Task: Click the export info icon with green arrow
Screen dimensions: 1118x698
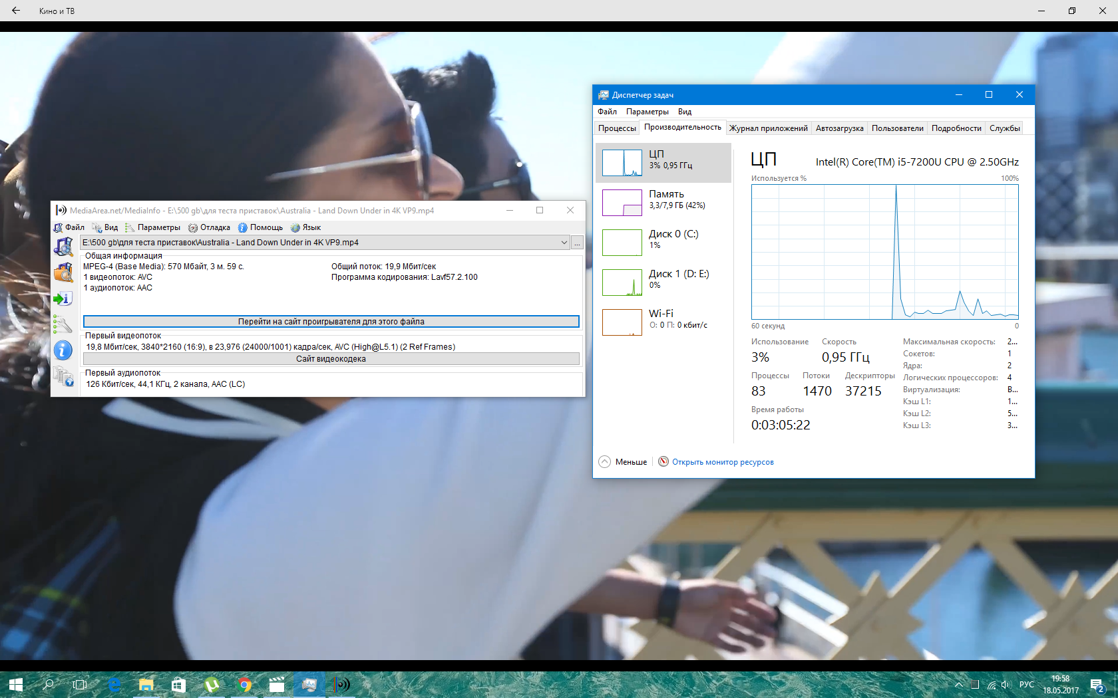Action: [x=63, y=298]
